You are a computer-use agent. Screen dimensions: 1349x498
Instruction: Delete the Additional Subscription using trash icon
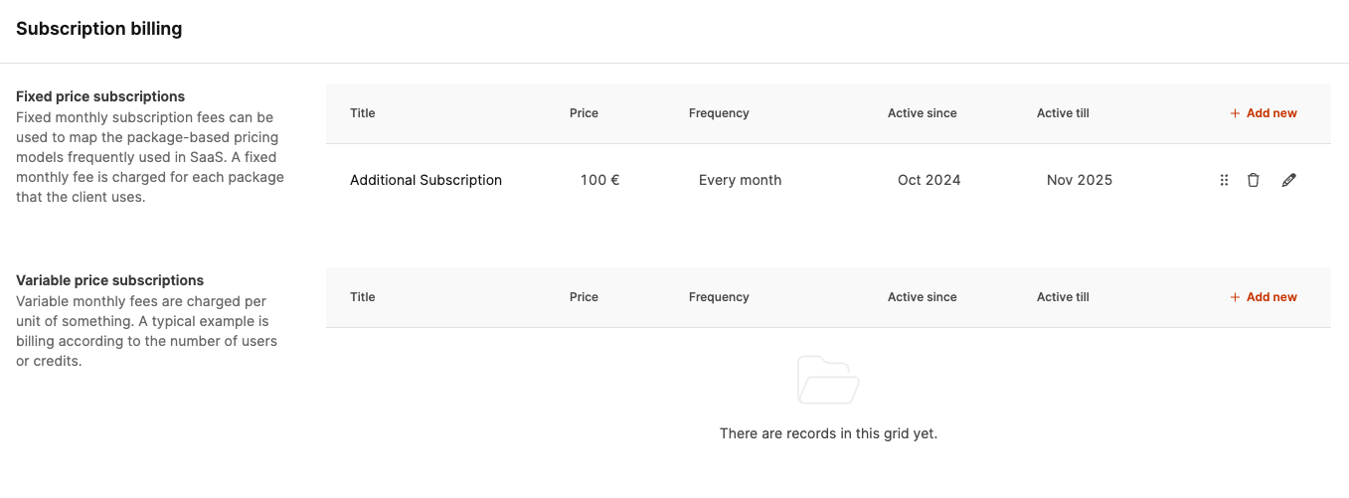[x=1254, y=180]
